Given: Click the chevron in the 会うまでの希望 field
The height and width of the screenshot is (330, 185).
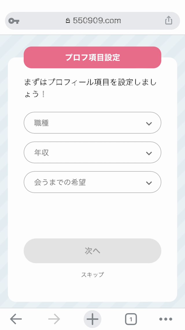Looking at the screenshot, I should coord(149,183).
